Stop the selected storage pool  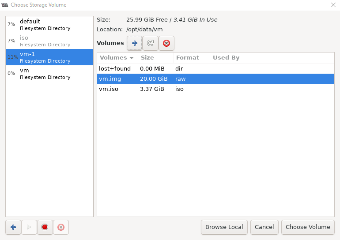pos(45,227)
